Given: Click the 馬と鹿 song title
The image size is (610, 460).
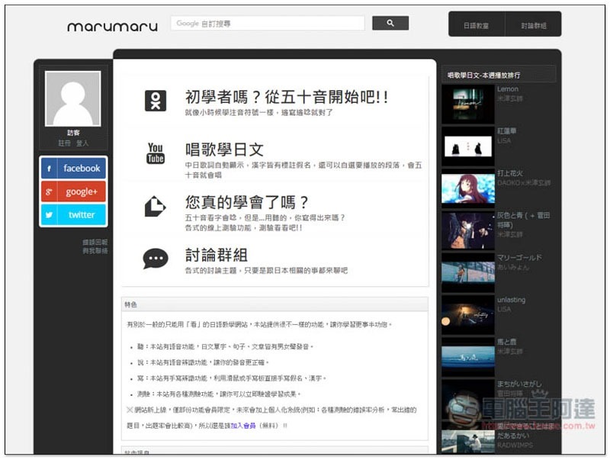Looking at the screenshot, I should click(x=506, y=342).
